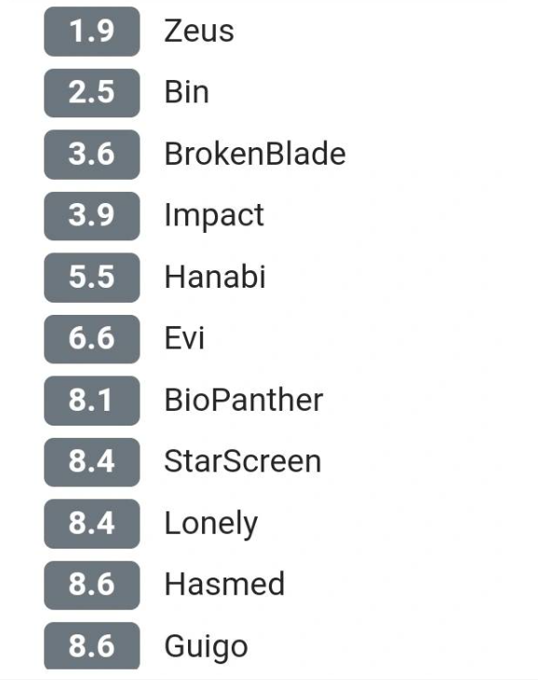Open the Impact player entry
Viewport: 538px width, 680px height.
[214, 215]
